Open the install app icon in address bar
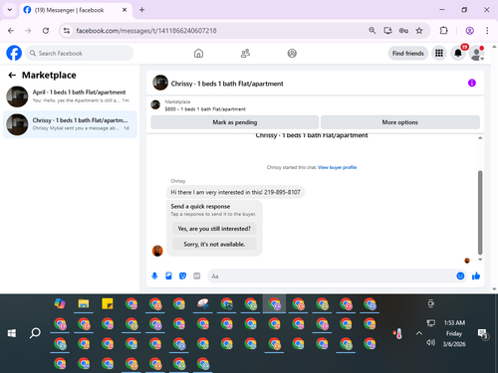 387,31
